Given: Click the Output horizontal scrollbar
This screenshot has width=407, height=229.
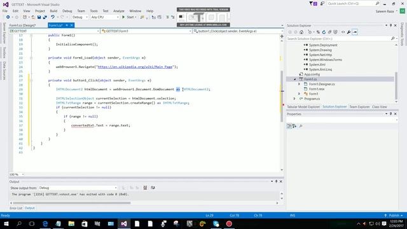Looking at the screenshot, I should tap(72, 203).
